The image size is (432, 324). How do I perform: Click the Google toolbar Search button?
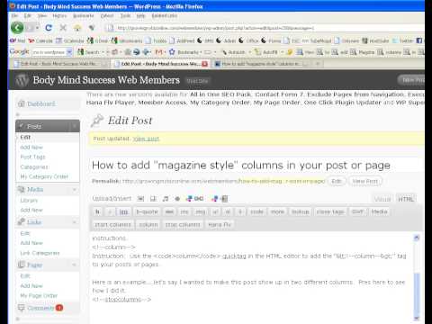click(88, 52)
